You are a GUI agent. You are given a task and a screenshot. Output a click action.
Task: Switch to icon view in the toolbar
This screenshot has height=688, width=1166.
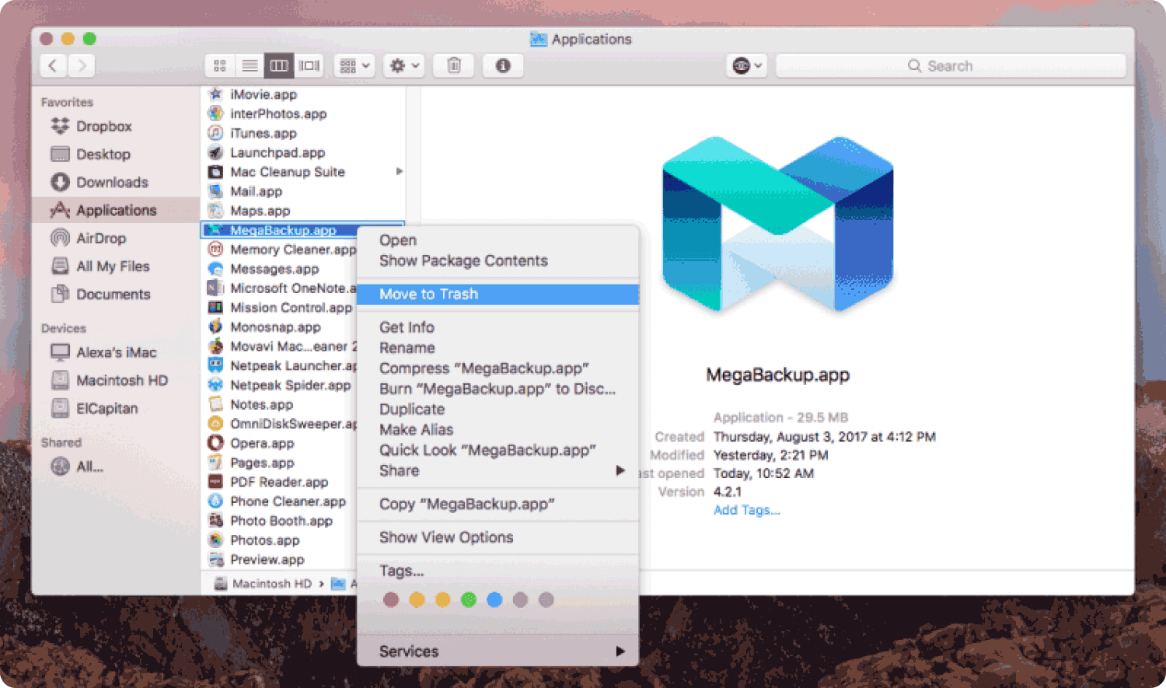220,66
